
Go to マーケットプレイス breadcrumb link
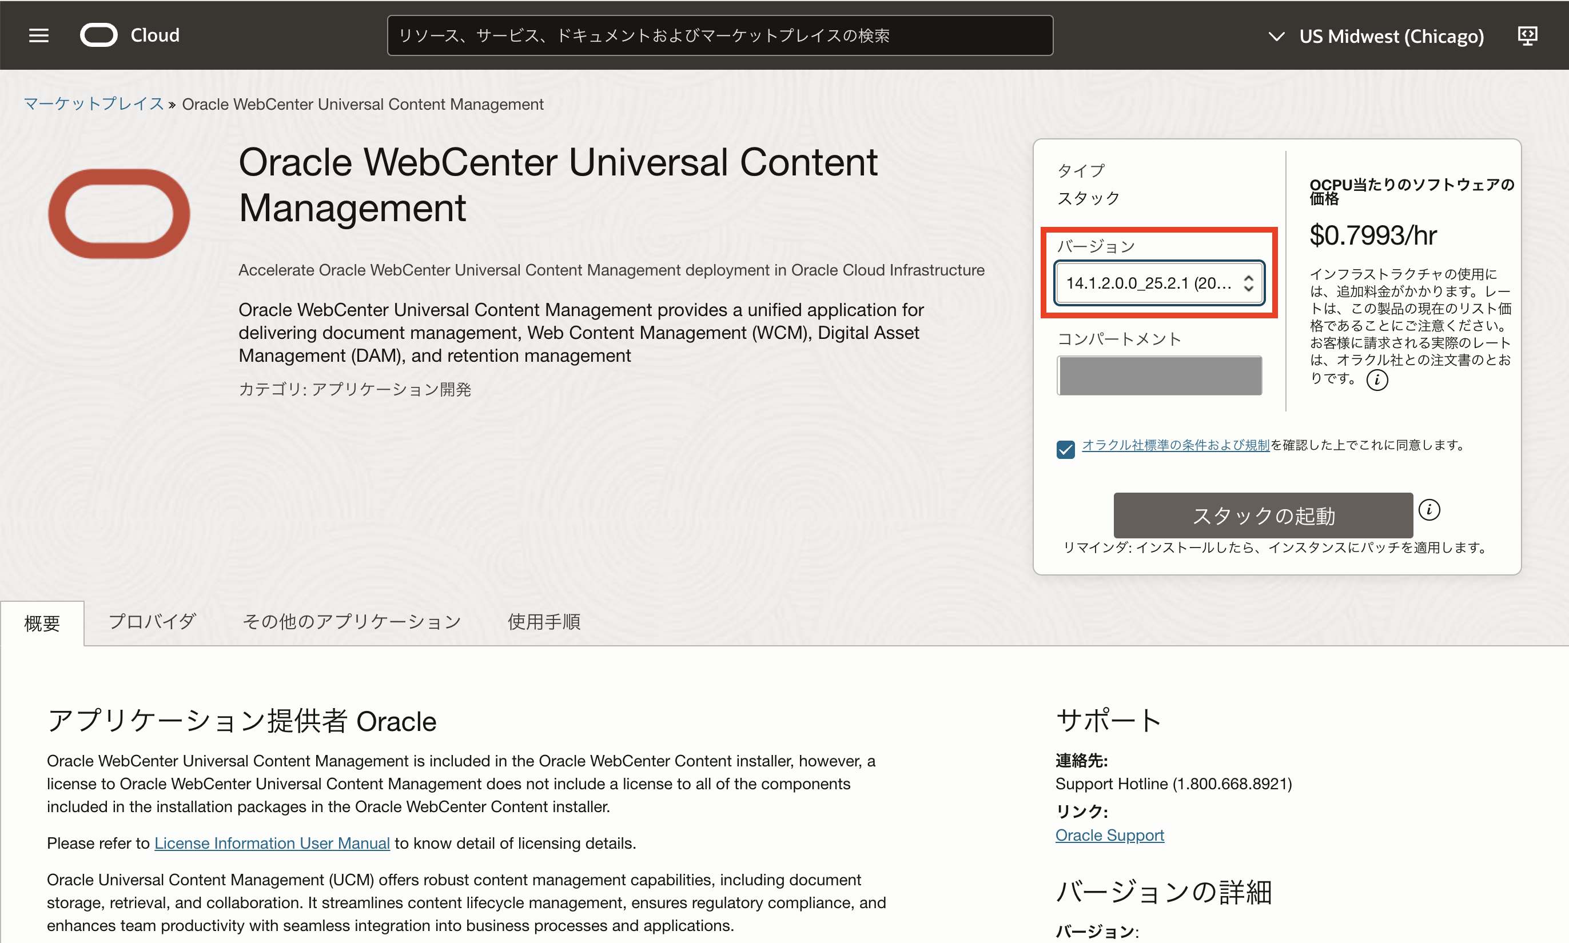click(93, 103)
